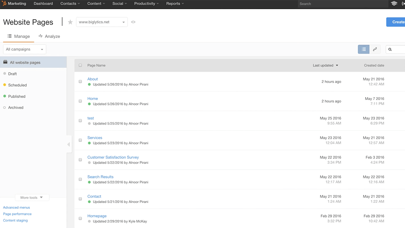Check the box for the Home page

tap(80, 101)
